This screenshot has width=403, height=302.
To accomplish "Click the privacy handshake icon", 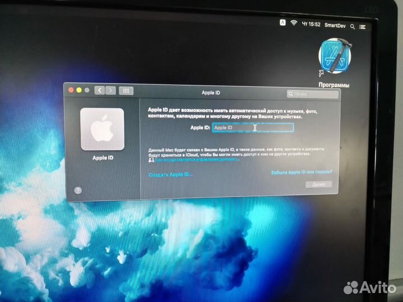I will (x=151, y=160).
